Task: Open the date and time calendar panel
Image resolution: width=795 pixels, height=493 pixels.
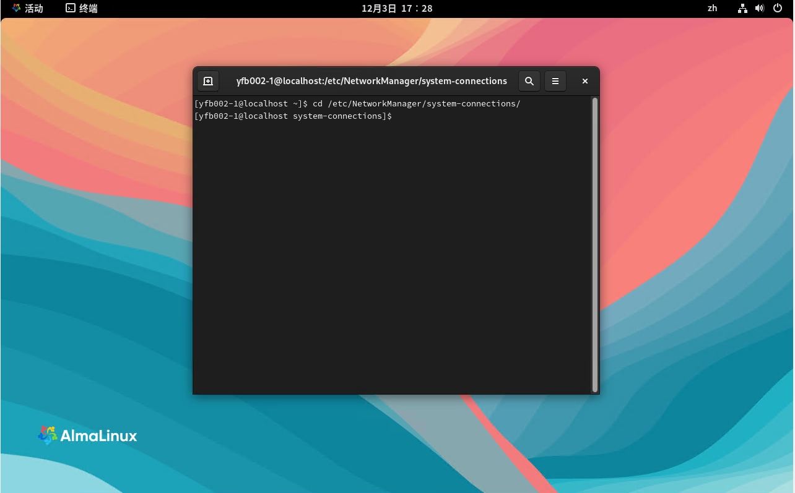Action: 397,9
